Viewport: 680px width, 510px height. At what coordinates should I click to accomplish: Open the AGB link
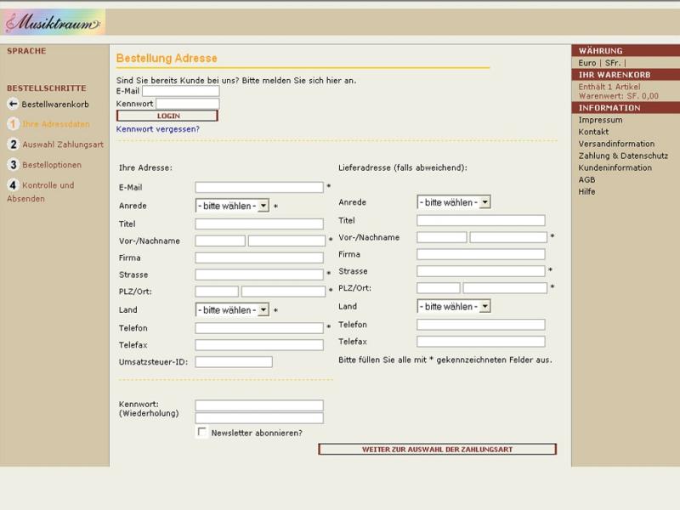click(x=586, y=179)
